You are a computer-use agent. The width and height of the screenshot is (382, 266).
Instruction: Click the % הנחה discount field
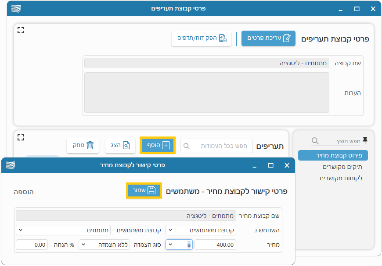[x=32, y=245]
